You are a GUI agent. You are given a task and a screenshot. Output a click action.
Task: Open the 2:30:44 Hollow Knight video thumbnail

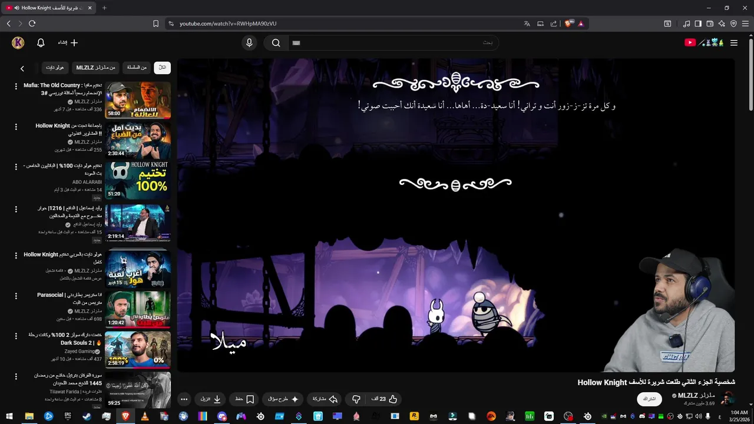138,140
